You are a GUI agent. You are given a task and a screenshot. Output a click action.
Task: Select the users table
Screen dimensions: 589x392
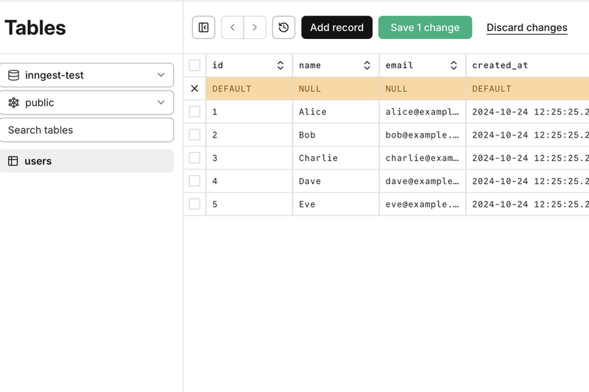(x=86, y=161)
